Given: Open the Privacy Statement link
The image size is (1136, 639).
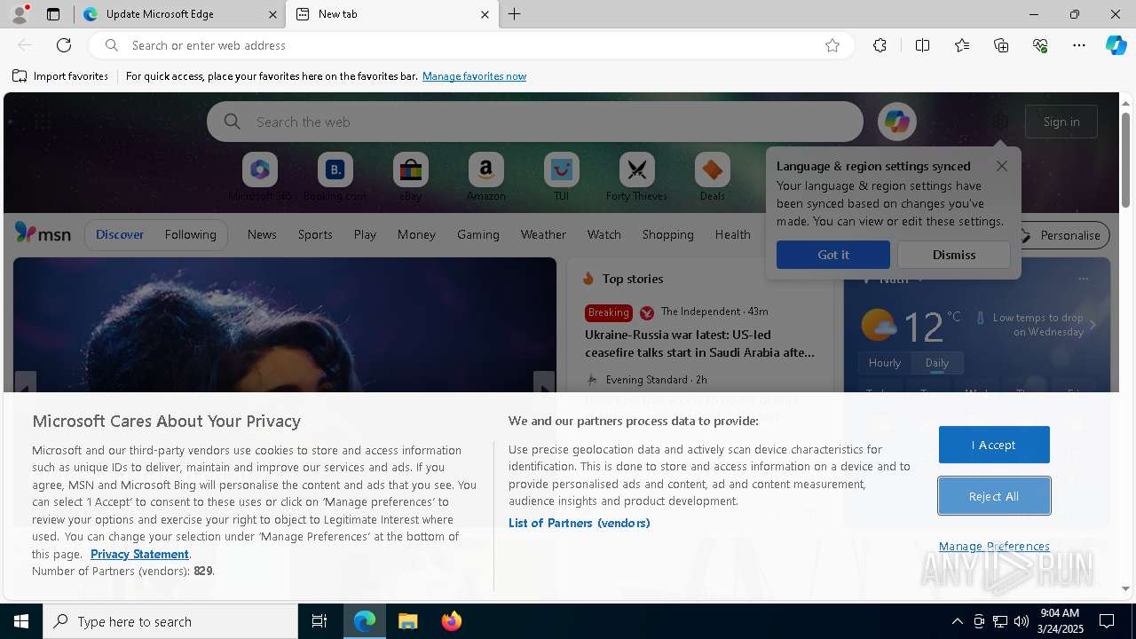Looking at the screenshot, I should (x=139, y=554).
